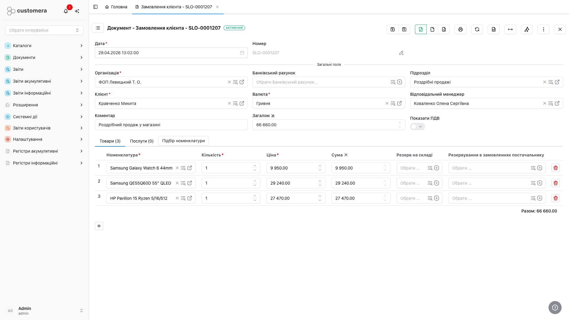Delete the Samsung Galaxy Watch row
Image resolution: width=569 pixels, height=320 pixels.
coord(555,168)
